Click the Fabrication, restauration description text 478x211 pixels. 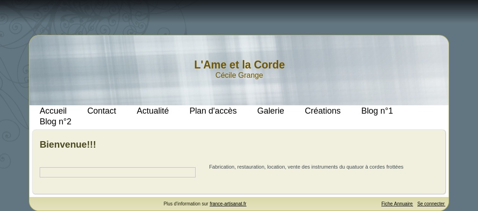click(306, 167)
